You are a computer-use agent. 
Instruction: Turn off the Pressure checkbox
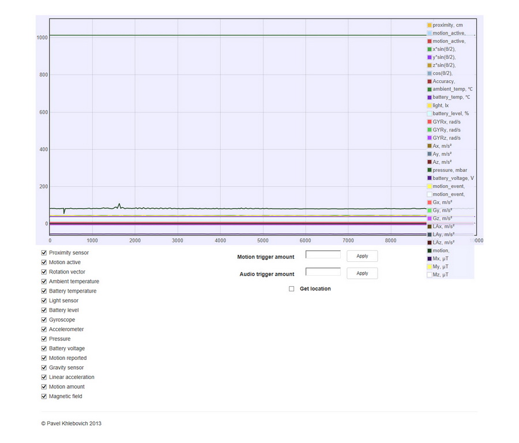pyautogui.click(x=44, y=339)
